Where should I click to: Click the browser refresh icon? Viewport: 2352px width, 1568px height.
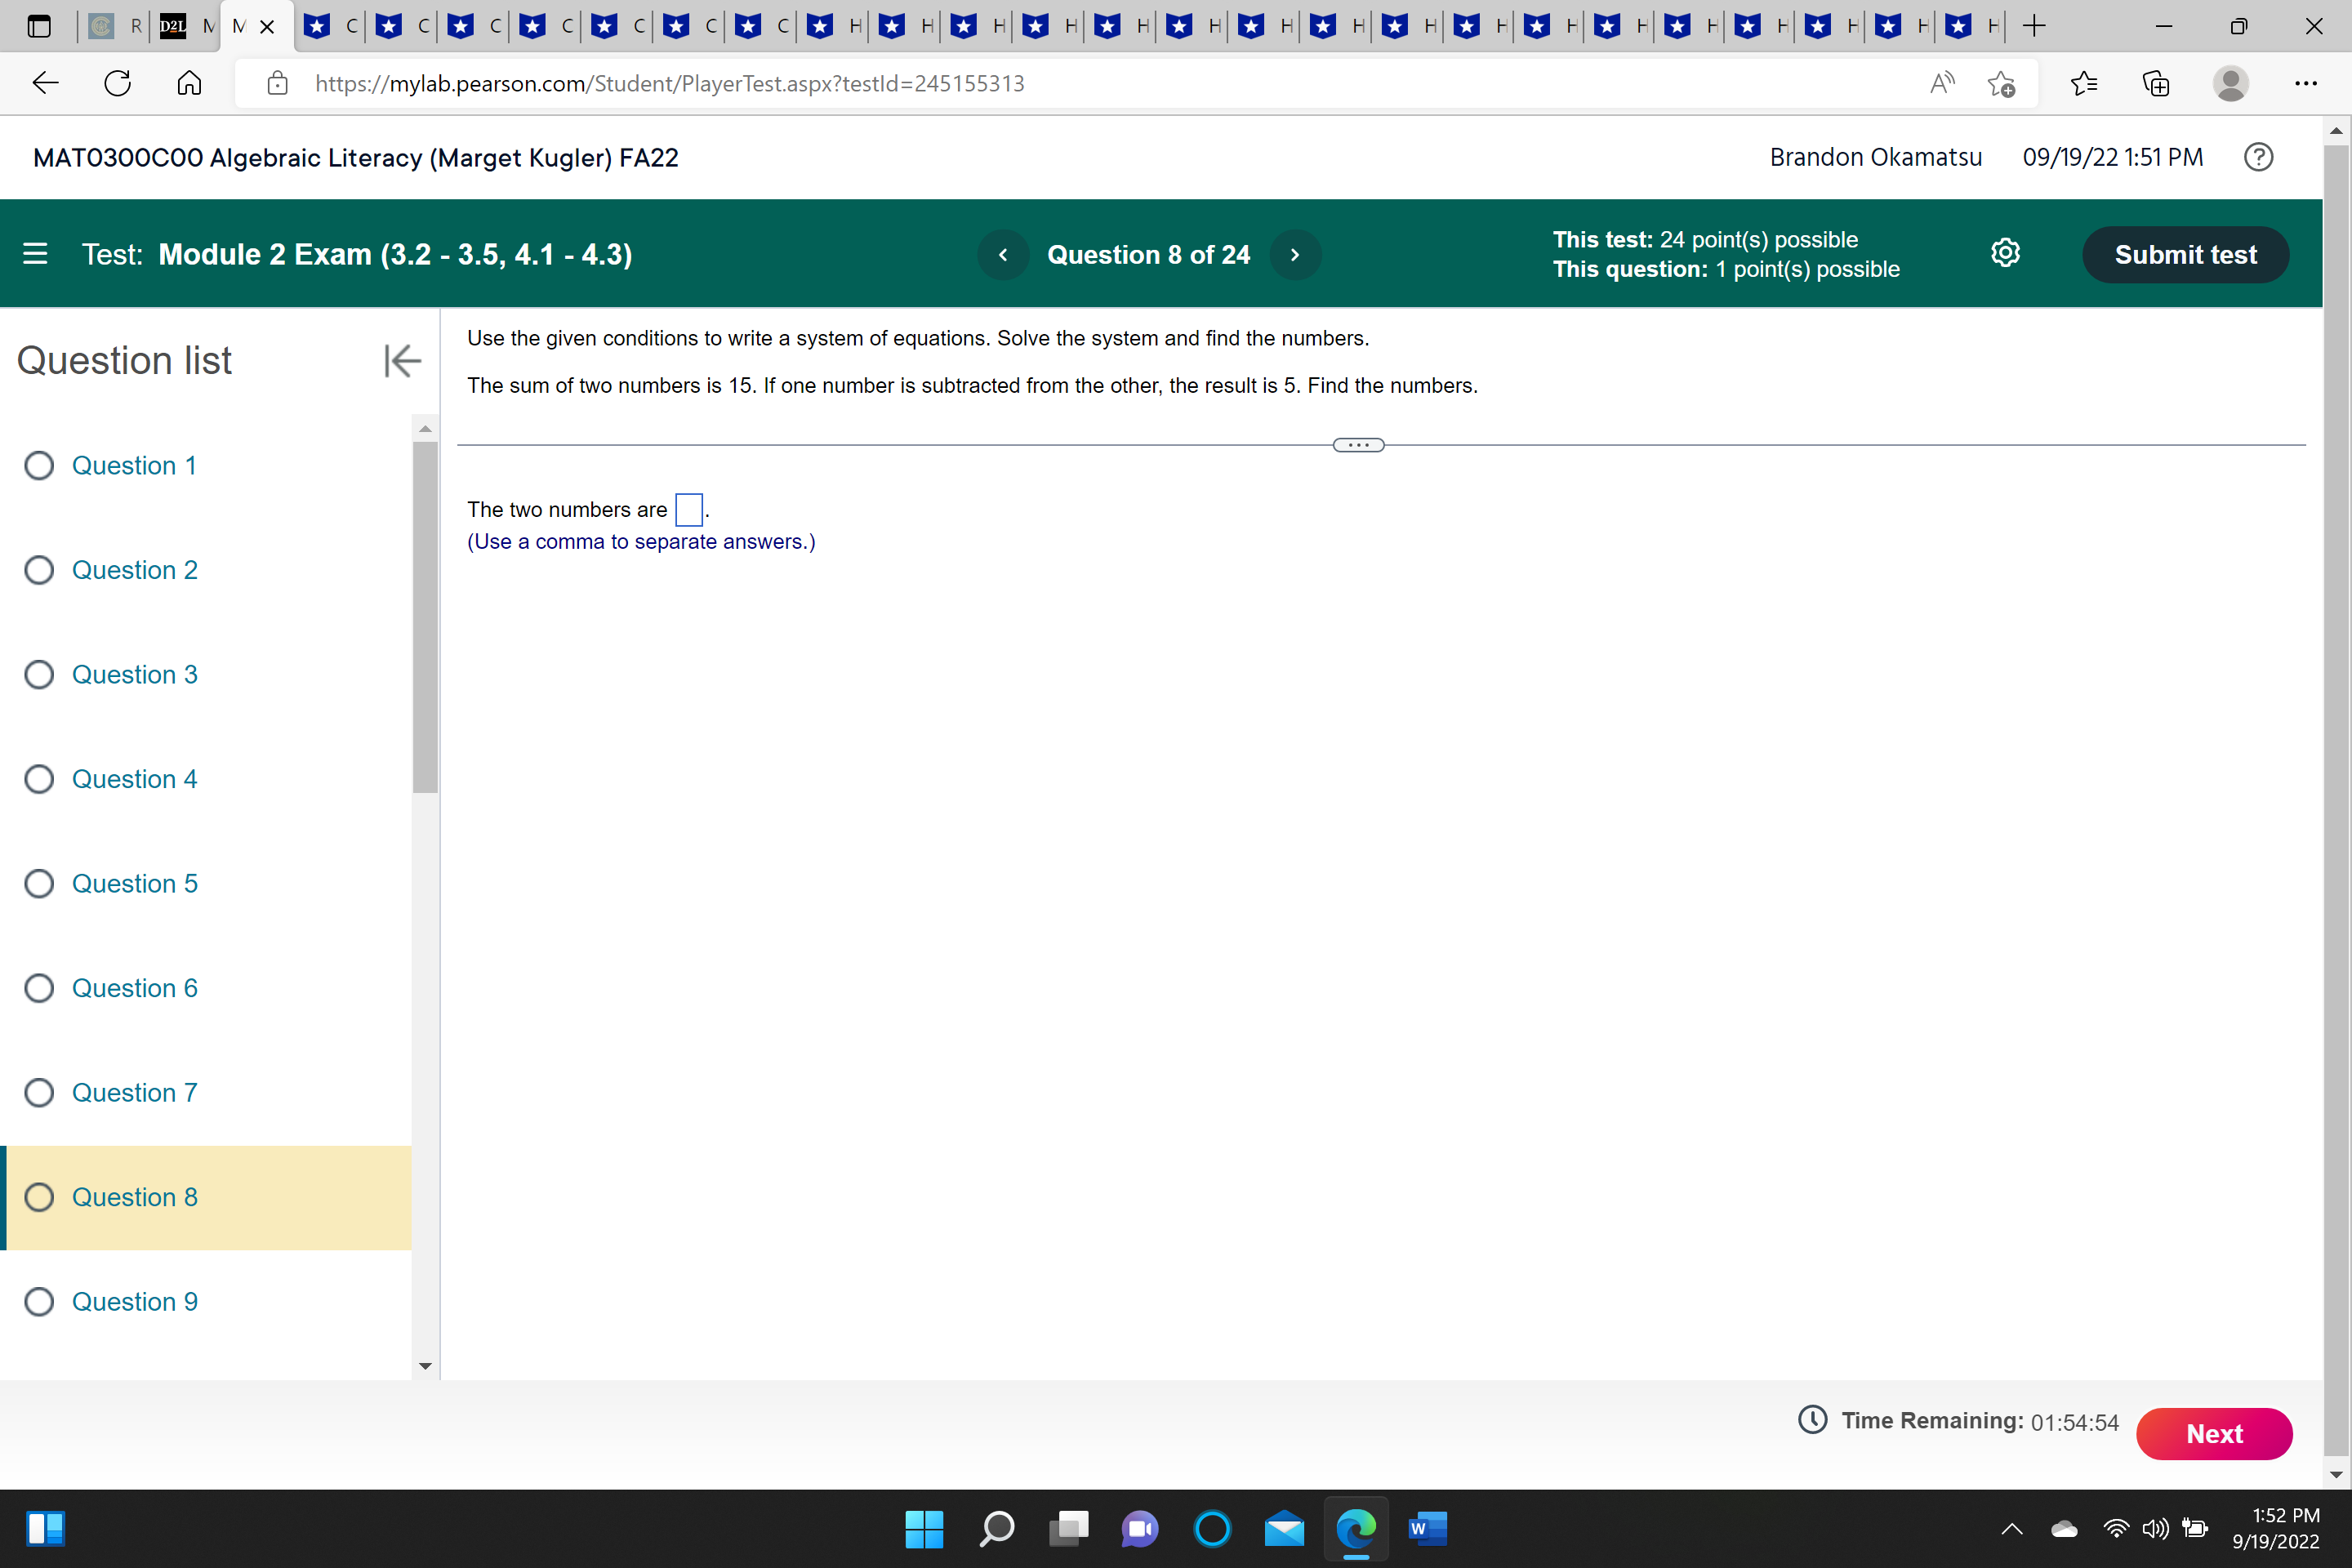click(118, 83)
